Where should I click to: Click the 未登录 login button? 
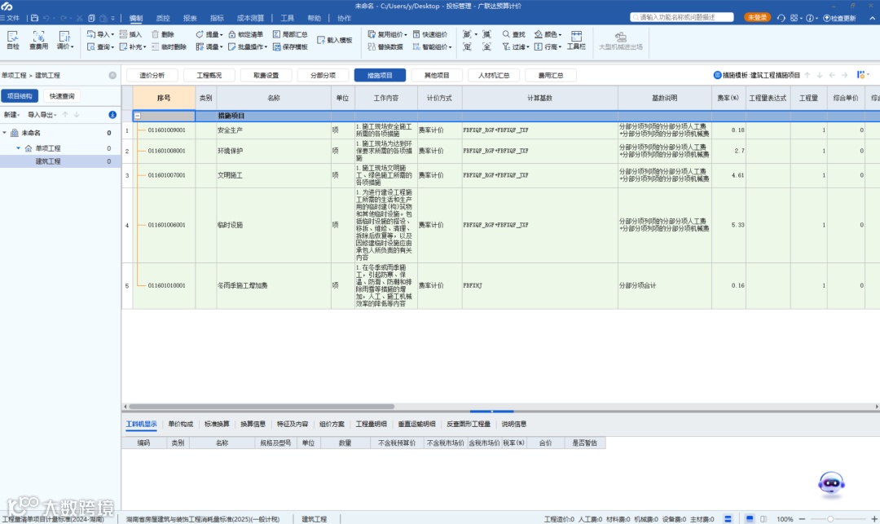point(757,17)
